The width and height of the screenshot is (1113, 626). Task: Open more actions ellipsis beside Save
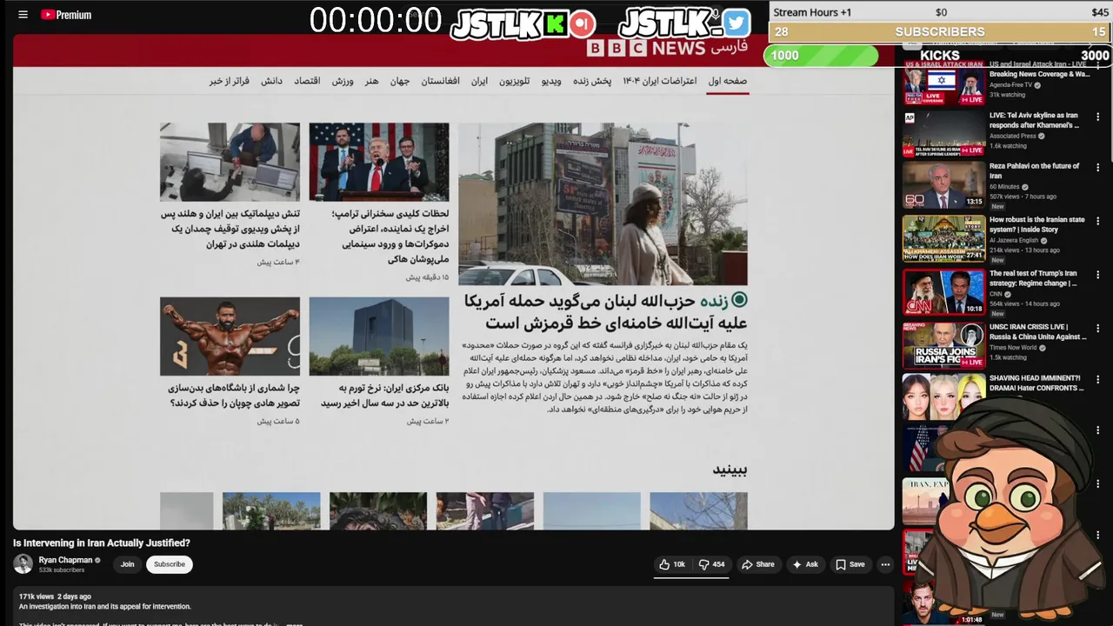pos(885,564)
